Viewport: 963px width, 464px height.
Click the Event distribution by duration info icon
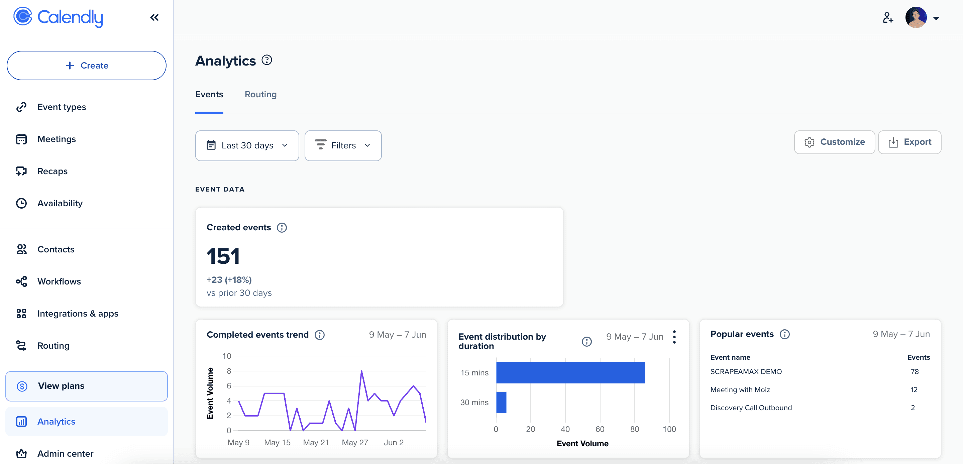(x=587, y=342)
